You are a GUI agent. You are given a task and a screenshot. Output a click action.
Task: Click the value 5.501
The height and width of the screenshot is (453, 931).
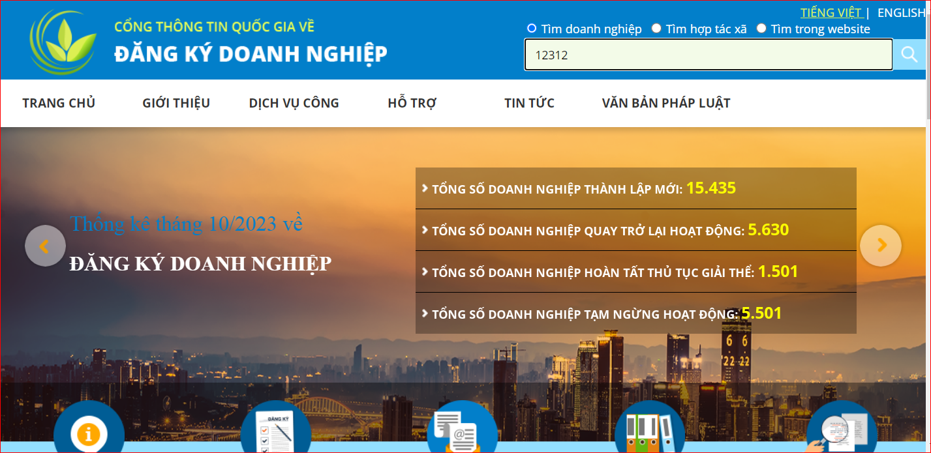point(761,314)
